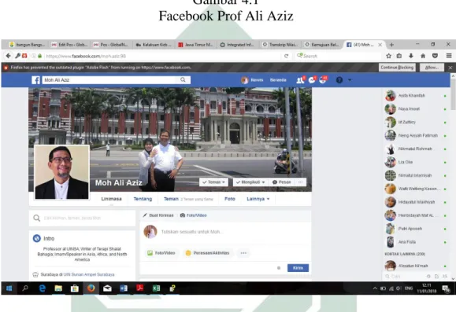Open Firefox downloads arrow icon
456x312 pixels.
(411, 56)
